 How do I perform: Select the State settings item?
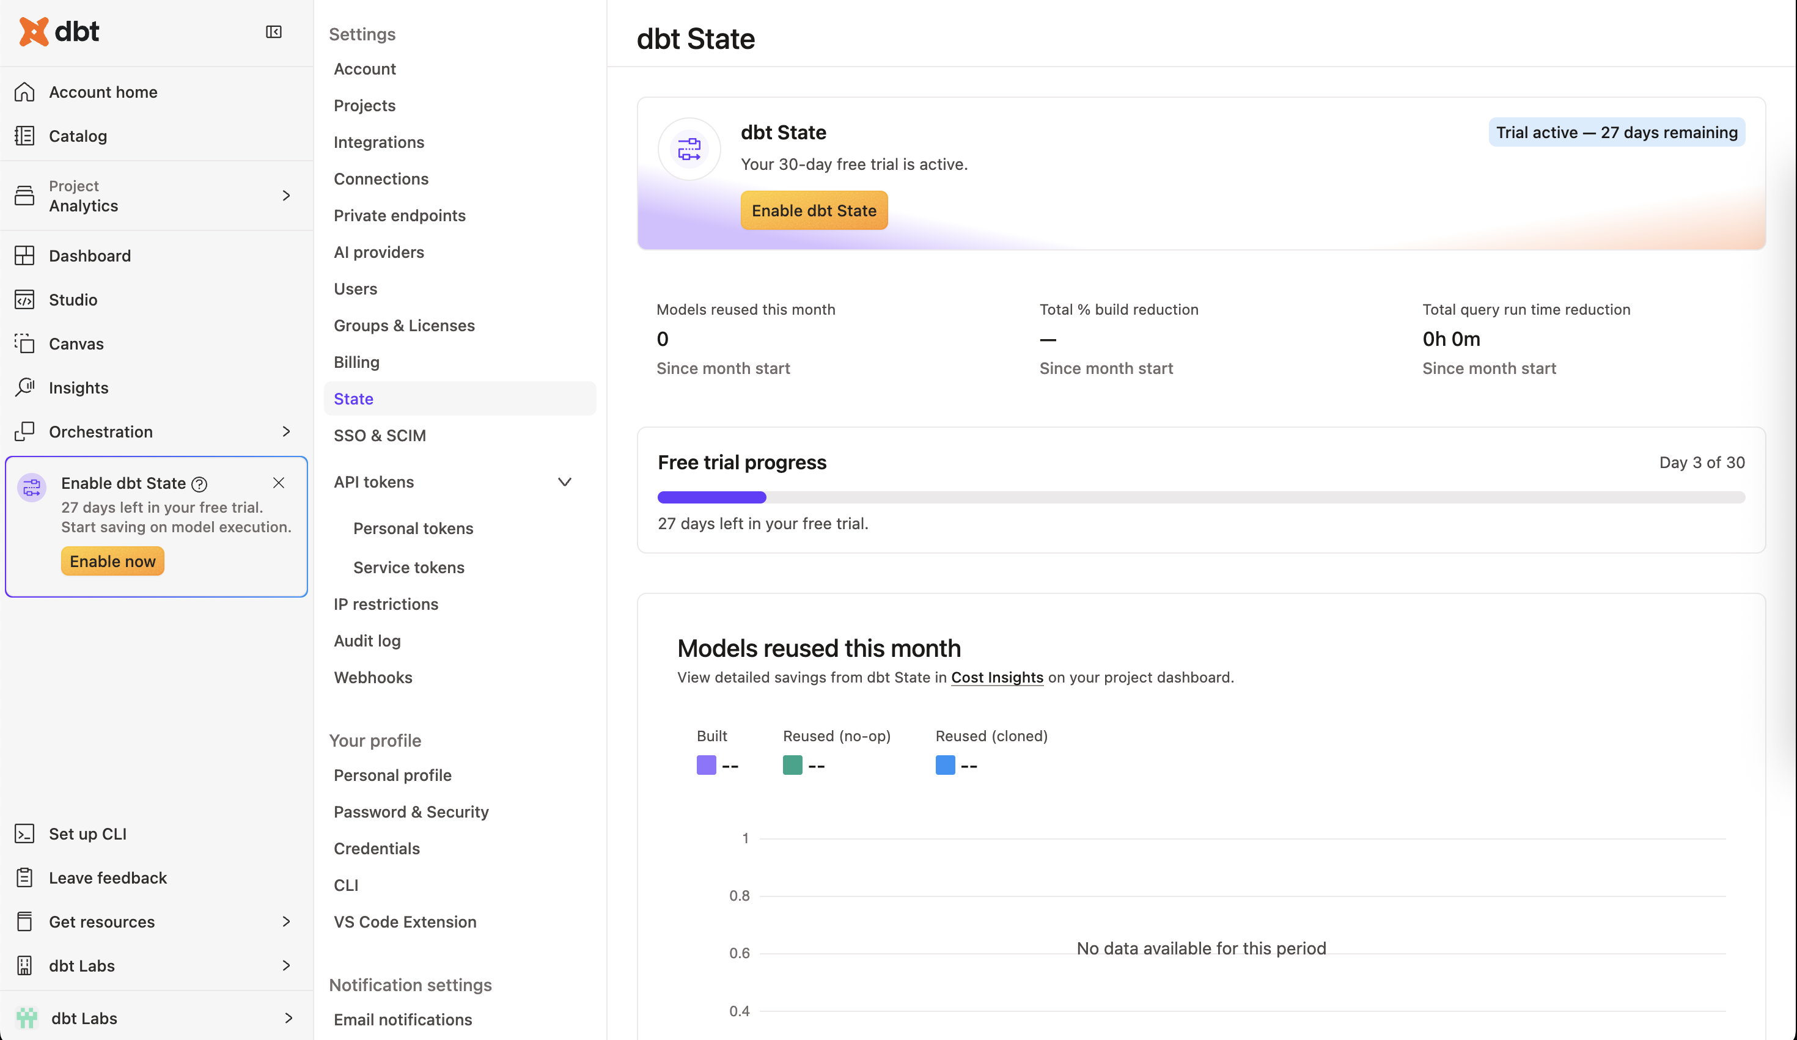tap(460, 398)
